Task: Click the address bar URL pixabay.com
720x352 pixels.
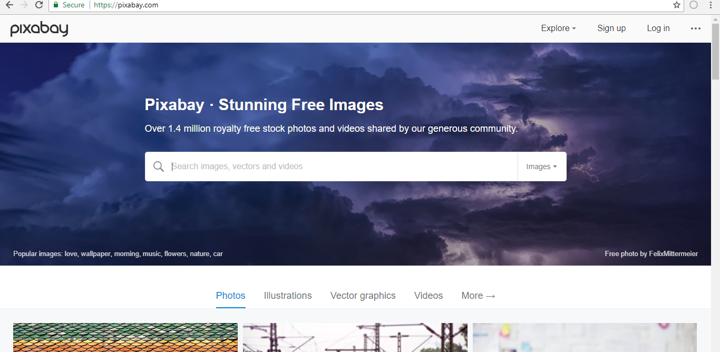Action: point(126,5)
